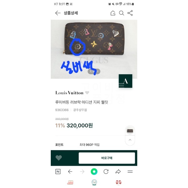This screenshot has height=188, width=188.
Task: Collapse recently viewed with the up chevron
Action: point(130,140)
